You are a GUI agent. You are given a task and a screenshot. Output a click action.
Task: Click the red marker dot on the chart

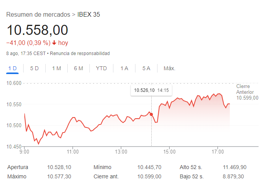pos(151,114)
